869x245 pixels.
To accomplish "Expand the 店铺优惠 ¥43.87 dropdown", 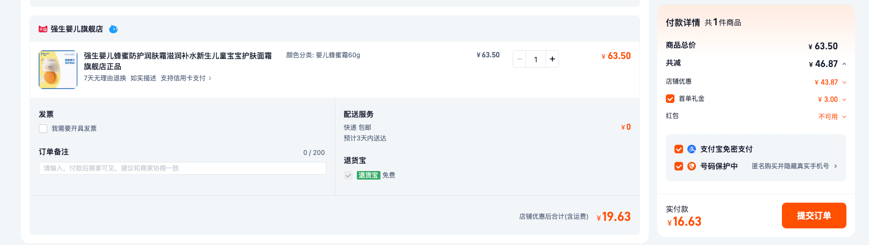I will (x=844, y=82).
